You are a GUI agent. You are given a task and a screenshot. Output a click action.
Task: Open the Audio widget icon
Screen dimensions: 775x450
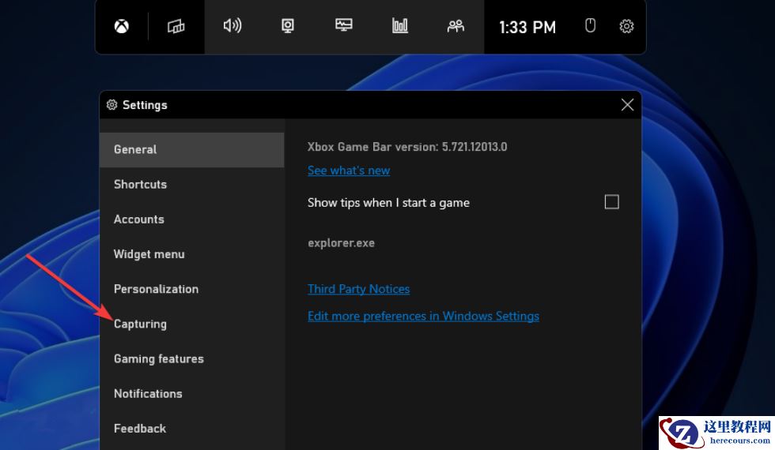click(x=232, y=25)
